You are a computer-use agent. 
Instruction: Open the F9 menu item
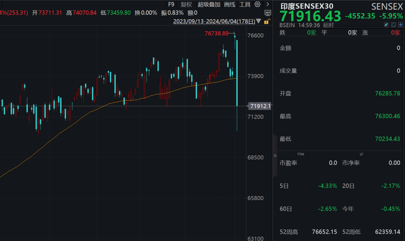coord(171,5)
